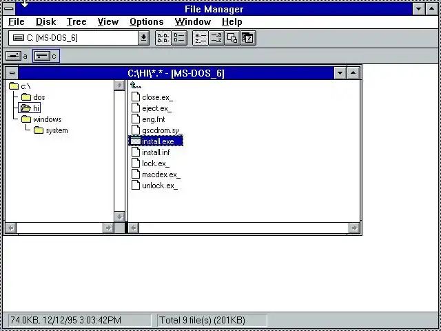Click file pane scroll right arrow
This screenshot has height=331, width=441.
point(354,228)
